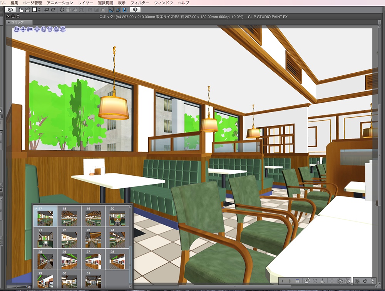Select camera angle preset 20
The image size is (385, 291).
pos(117,216)
